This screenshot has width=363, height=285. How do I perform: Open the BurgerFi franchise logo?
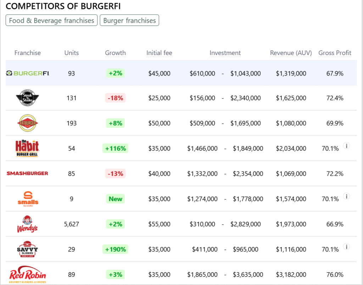click(x=28, y=73)
